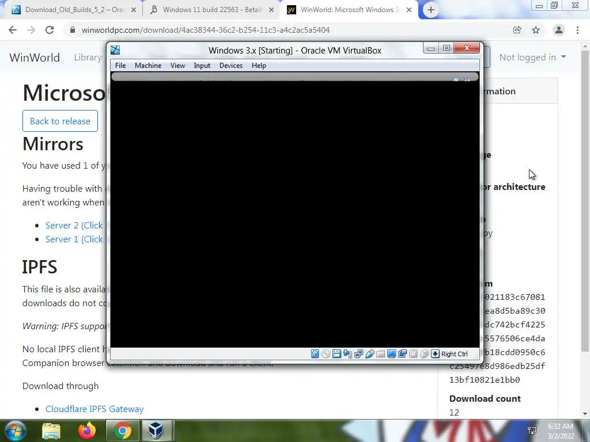Click mouse integration icon in VirtualBox status bar
590x442 pixels.
tap(424, 354)
